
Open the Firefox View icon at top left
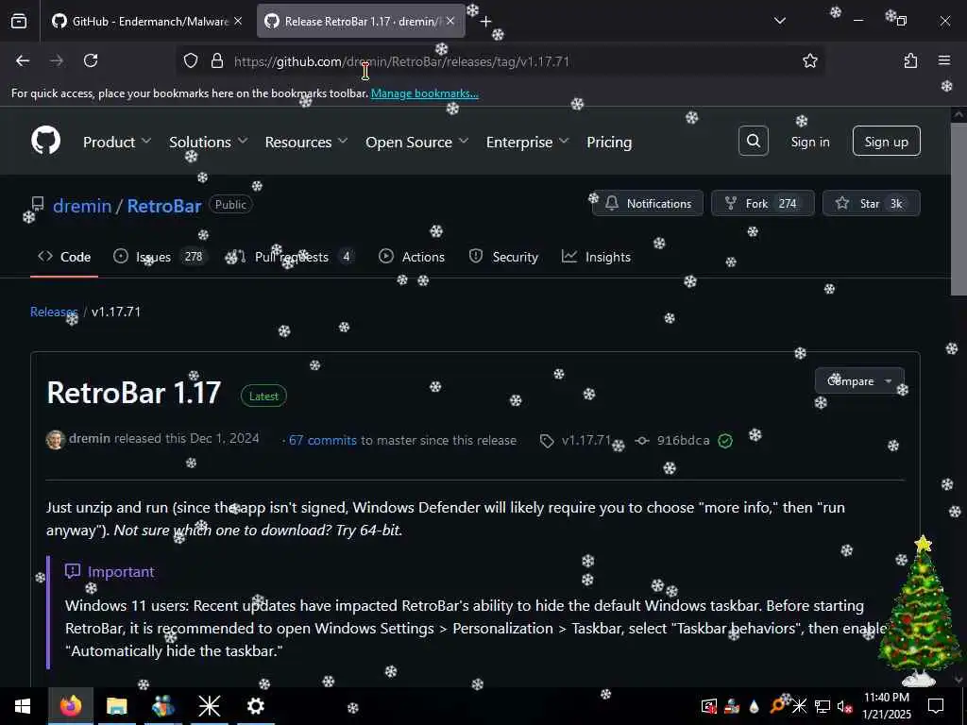pyautogui.click(x=19, y=21)
